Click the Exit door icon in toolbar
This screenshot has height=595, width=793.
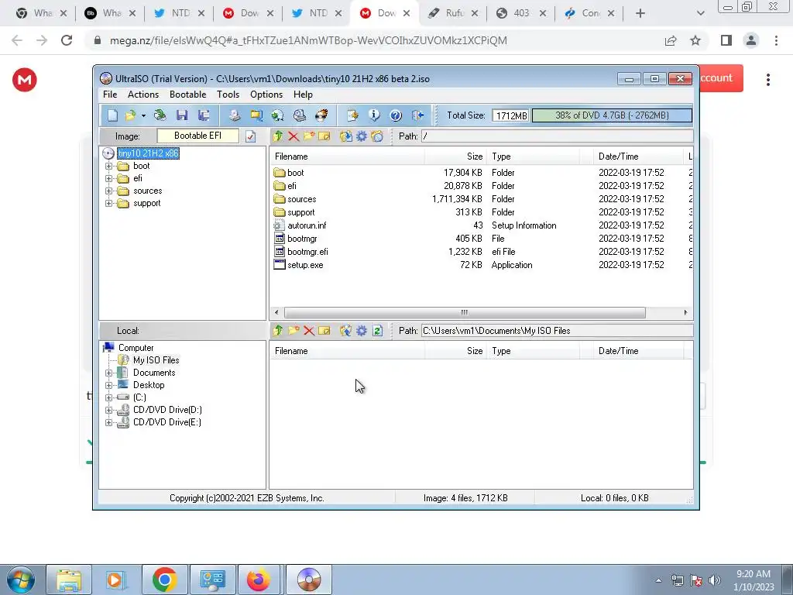[417, 115]
